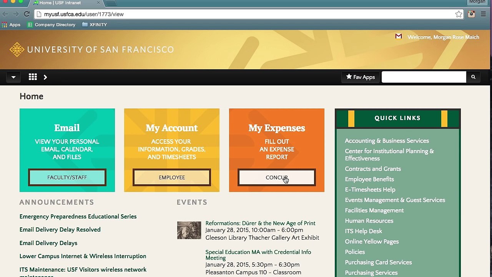Click the Morgan profile button in Chrome

(x=477, y=2)
